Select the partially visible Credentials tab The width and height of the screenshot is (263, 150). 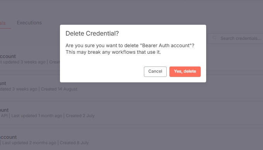coord(3,23)
